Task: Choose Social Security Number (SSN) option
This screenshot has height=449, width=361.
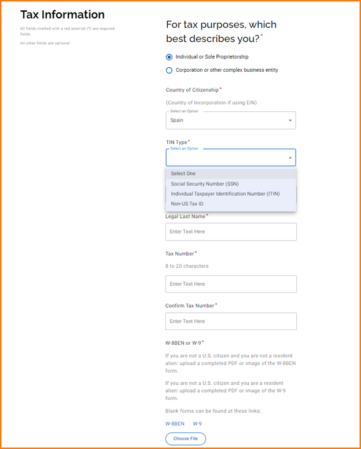Action: (x=204, y=184)
